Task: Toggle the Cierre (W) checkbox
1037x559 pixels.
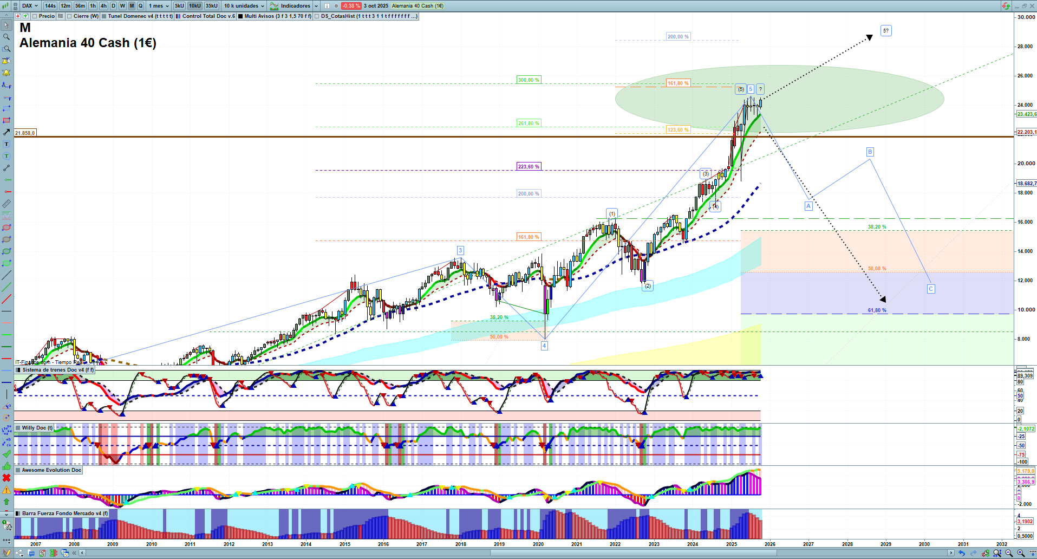Action: [69, 16]
